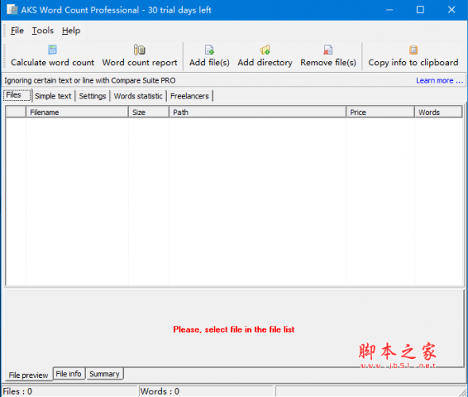Image resolution: width=468 pixels, height=397 pixels.
Task: Click the Remove file(s) icon
Action: click(328, 50)
